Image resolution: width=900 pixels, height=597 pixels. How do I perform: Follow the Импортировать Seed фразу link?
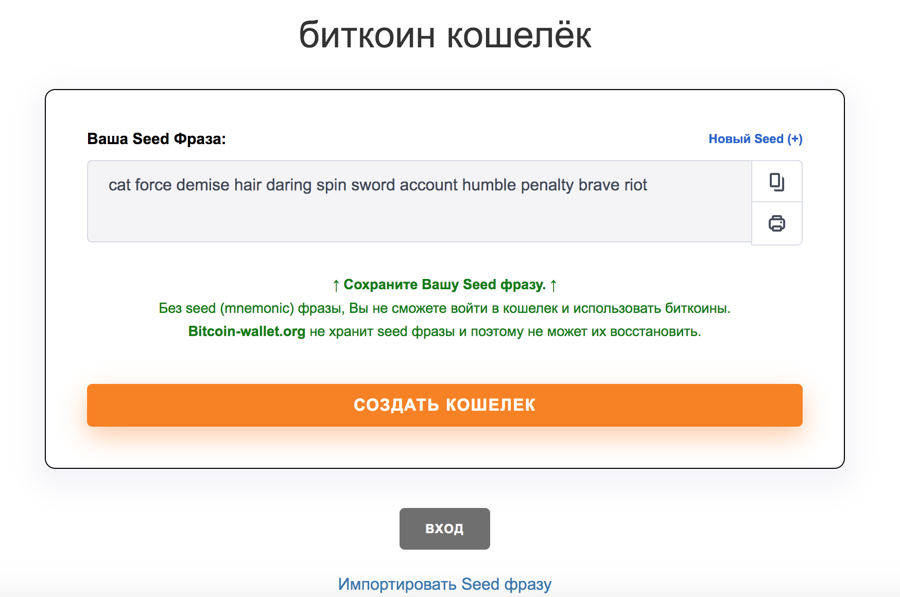click(x=444, y=584)
